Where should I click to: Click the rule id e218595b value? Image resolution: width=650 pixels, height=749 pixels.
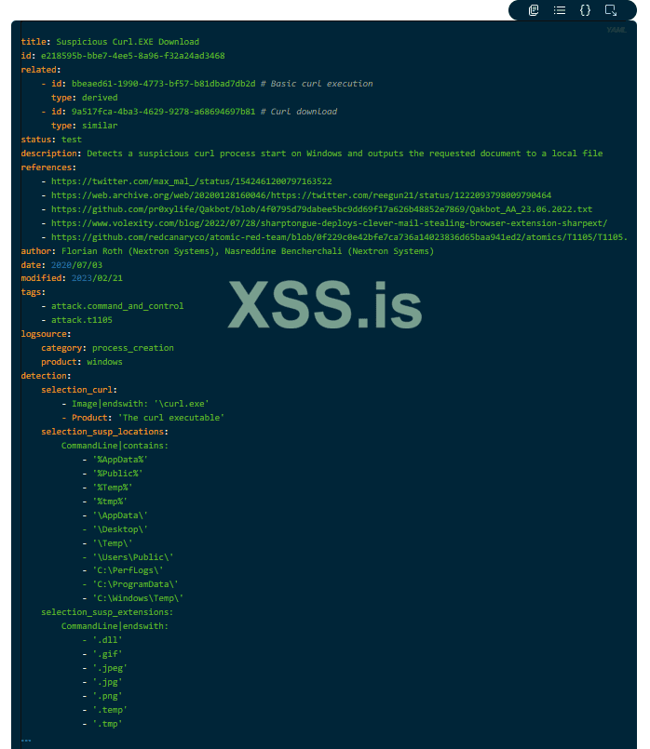point(132,56)
